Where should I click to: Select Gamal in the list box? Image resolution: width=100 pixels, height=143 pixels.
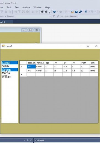[10, 63]
